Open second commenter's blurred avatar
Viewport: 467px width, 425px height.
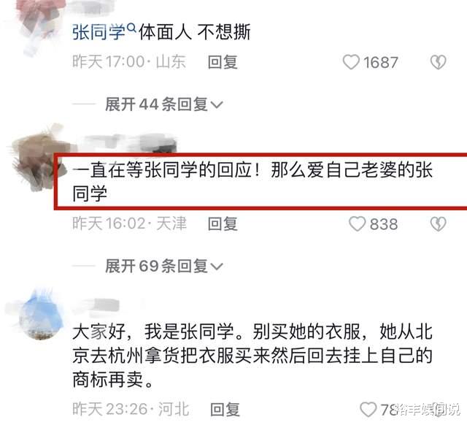tap(39, 158)
